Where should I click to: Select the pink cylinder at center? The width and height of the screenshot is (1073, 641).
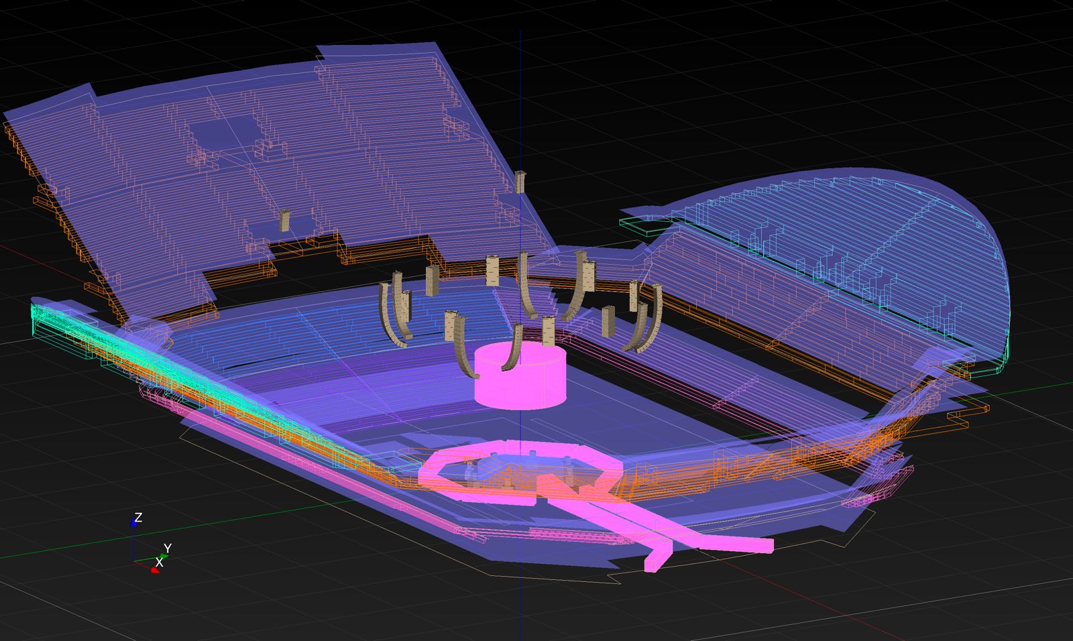point(520,380)
